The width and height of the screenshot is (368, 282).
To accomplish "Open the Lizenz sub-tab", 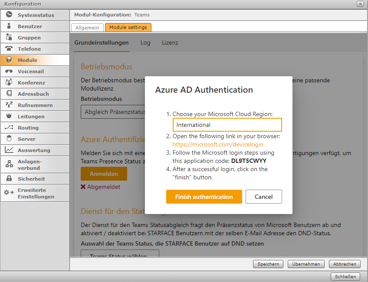I will 170,42.
